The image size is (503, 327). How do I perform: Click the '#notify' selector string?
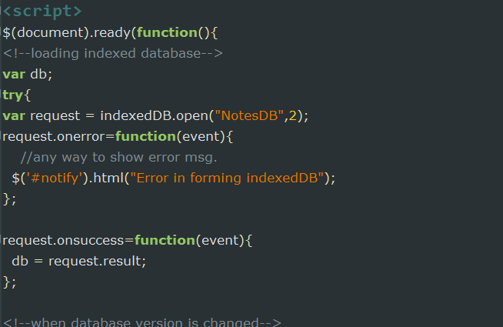coord(55,178)
